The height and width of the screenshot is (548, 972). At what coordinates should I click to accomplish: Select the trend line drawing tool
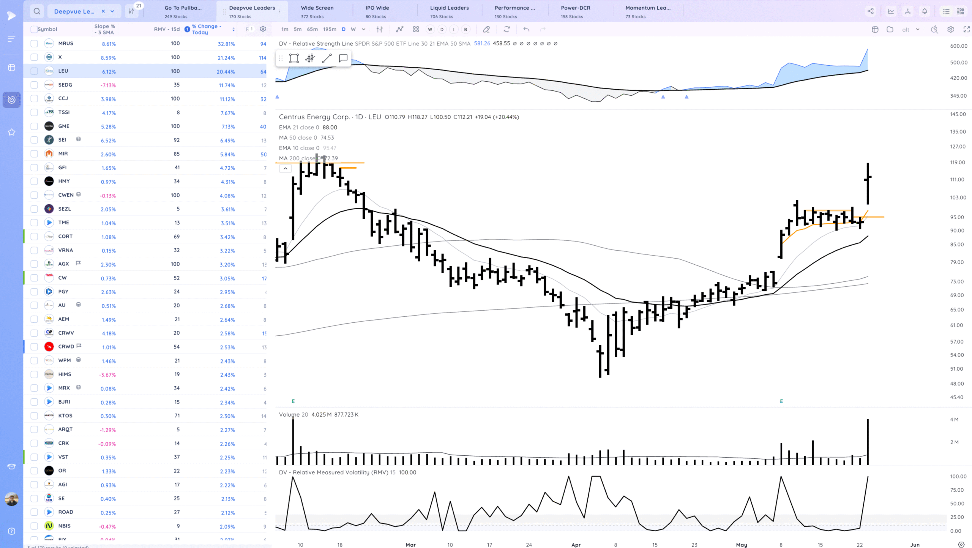click(327, 58)
